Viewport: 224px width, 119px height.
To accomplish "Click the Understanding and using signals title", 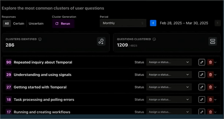I will tap(42, 75).
